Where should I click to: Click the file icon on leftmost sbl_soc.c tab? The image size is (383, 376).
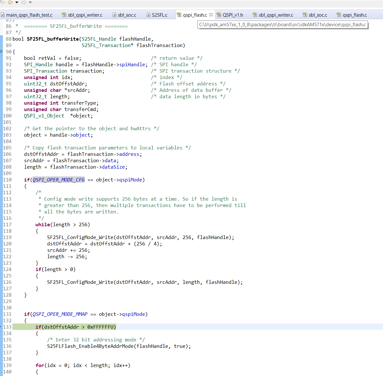pyautogui.click(x=114, y=15)
